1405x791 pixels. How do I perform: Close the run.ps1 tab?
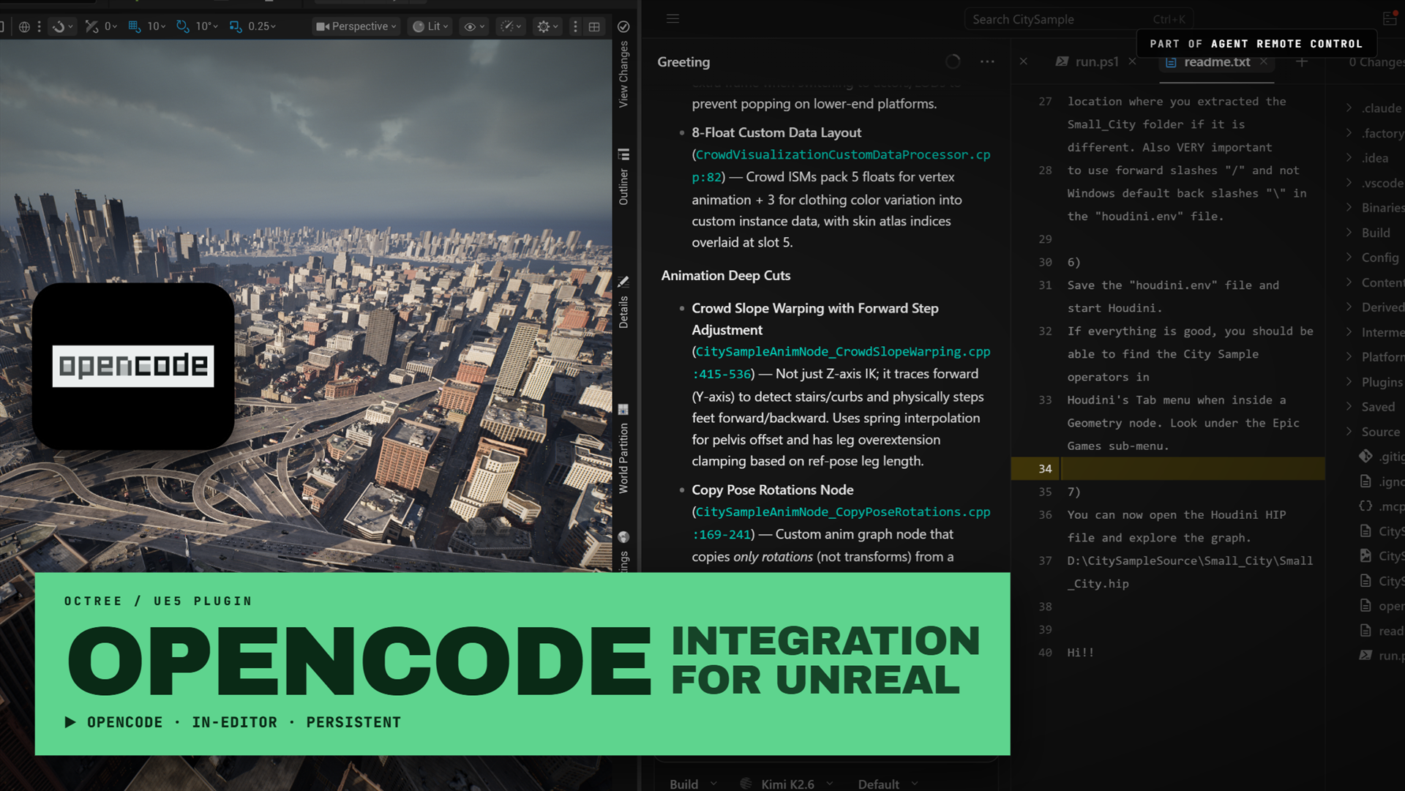click(1132, 61)
